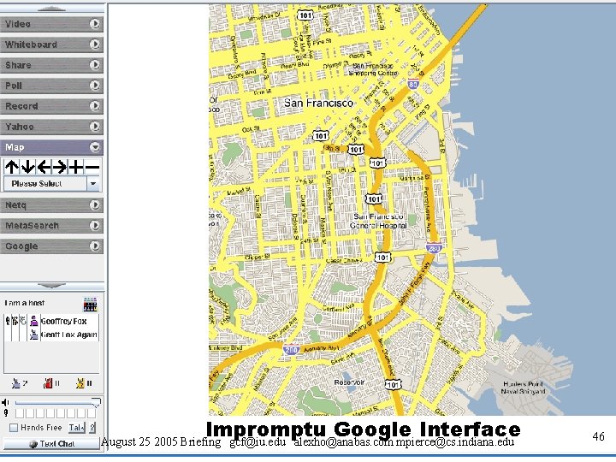The height and width of the screenshot is (462, 616).
Task: Enable the Hands Free checkbox
Action: point(14,428)
